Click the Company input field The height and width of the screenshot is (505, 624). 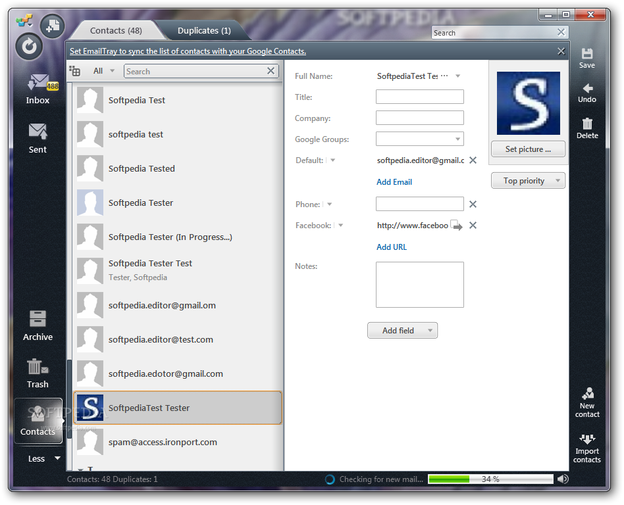pos(420,118)
